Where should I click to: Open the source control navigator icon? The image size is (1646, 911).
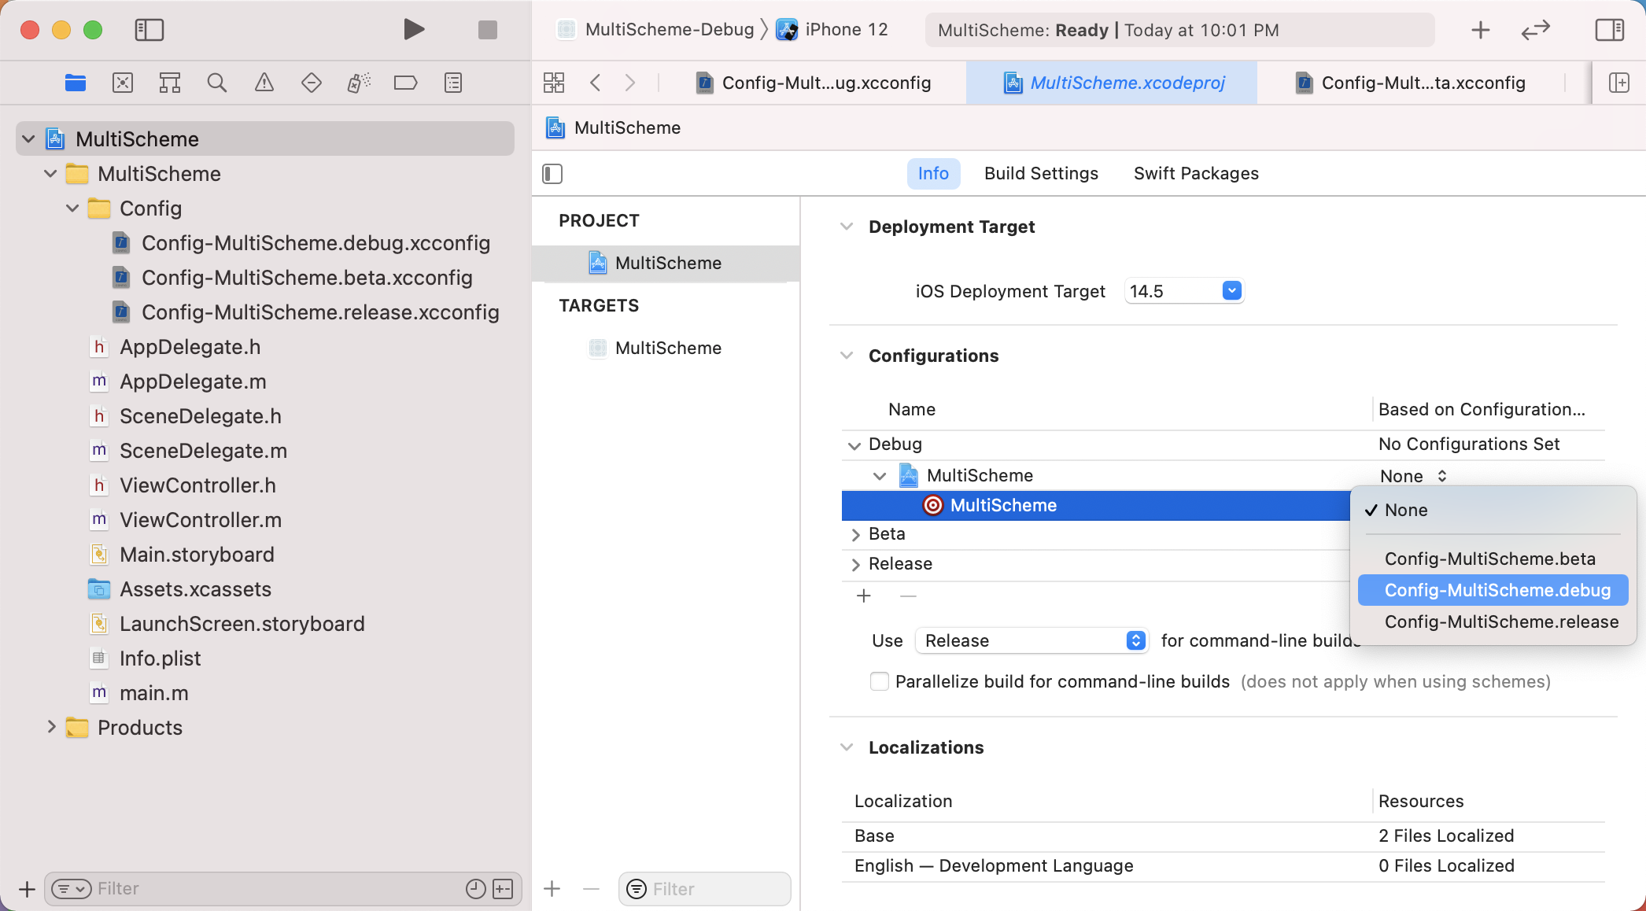[x=123, y=83]
